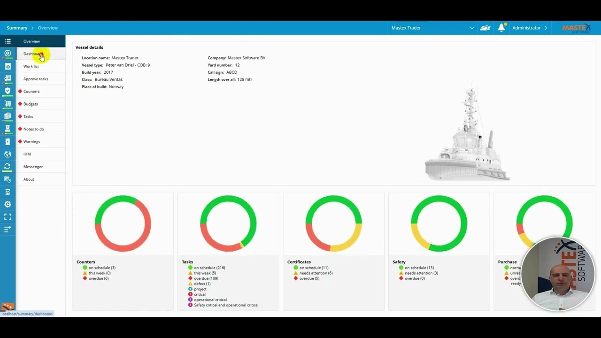Click Counters 'on schedule (3)' legend entry
The width and height of the screenshot is (601, 338).
click(x=99, y=268)
